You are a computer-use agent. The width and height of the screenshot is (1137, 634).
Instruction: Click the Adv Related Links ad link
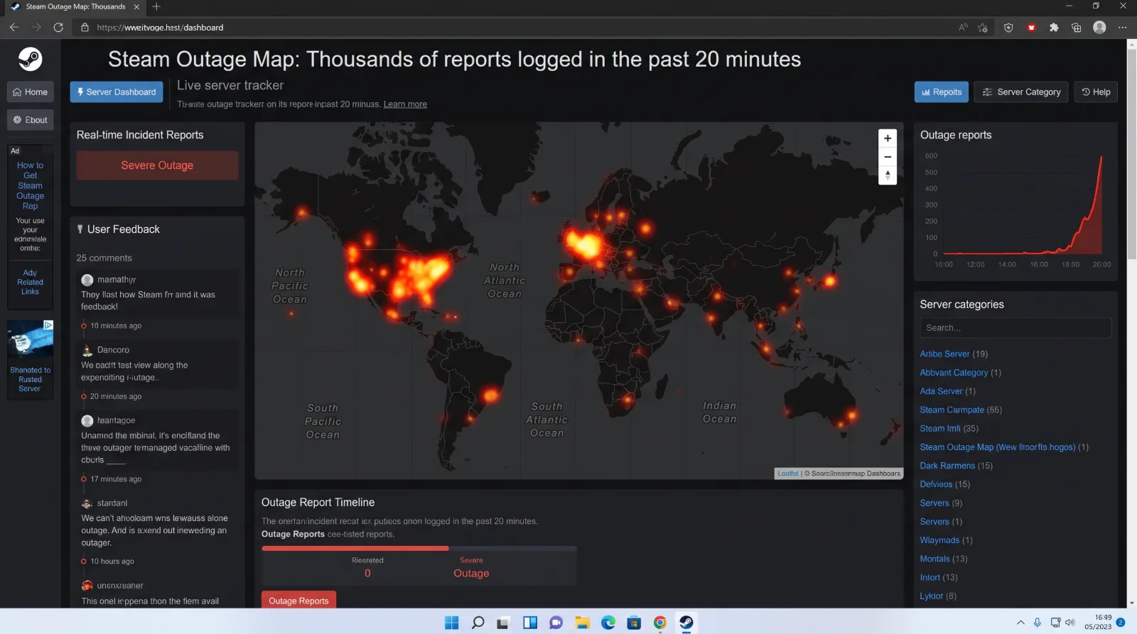30,283
